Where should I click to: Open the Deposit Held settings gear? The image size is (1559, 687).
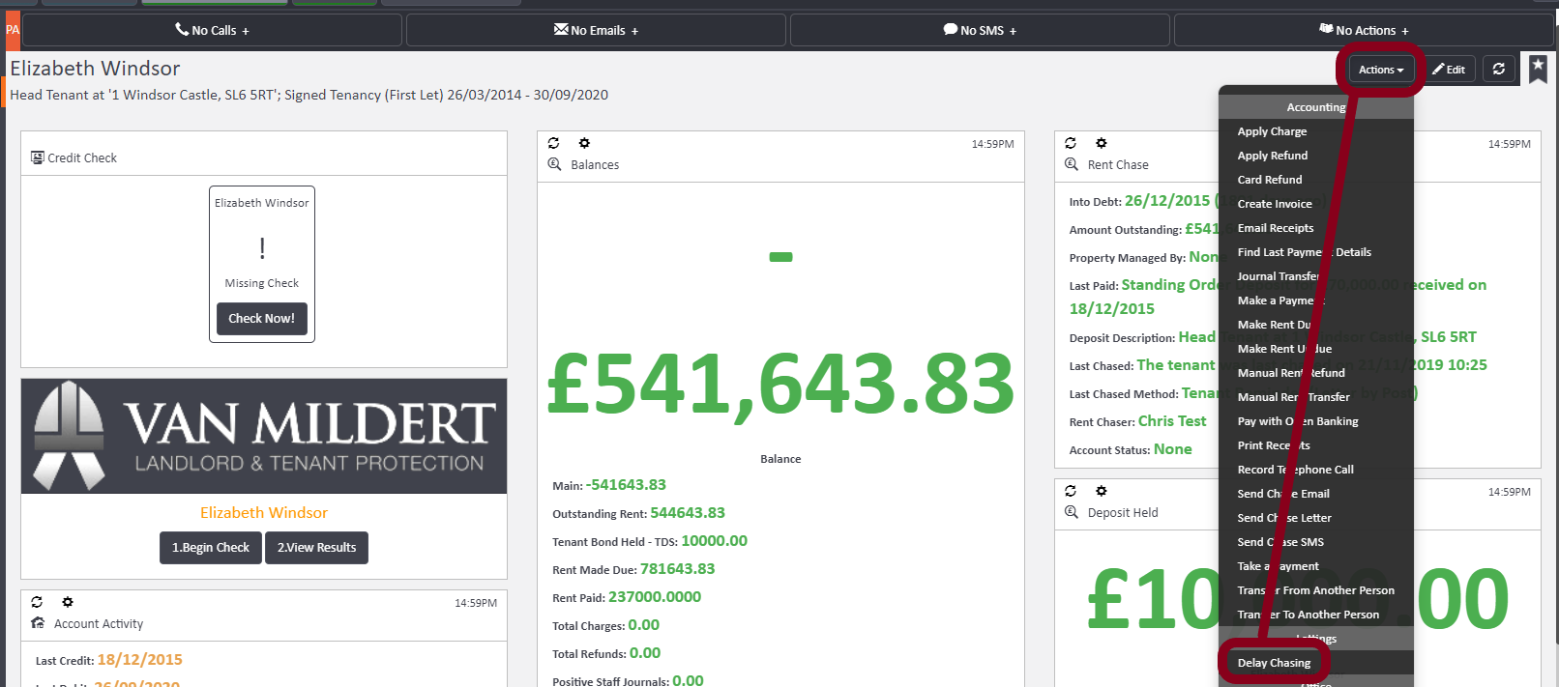click(x=1101, y=491)
